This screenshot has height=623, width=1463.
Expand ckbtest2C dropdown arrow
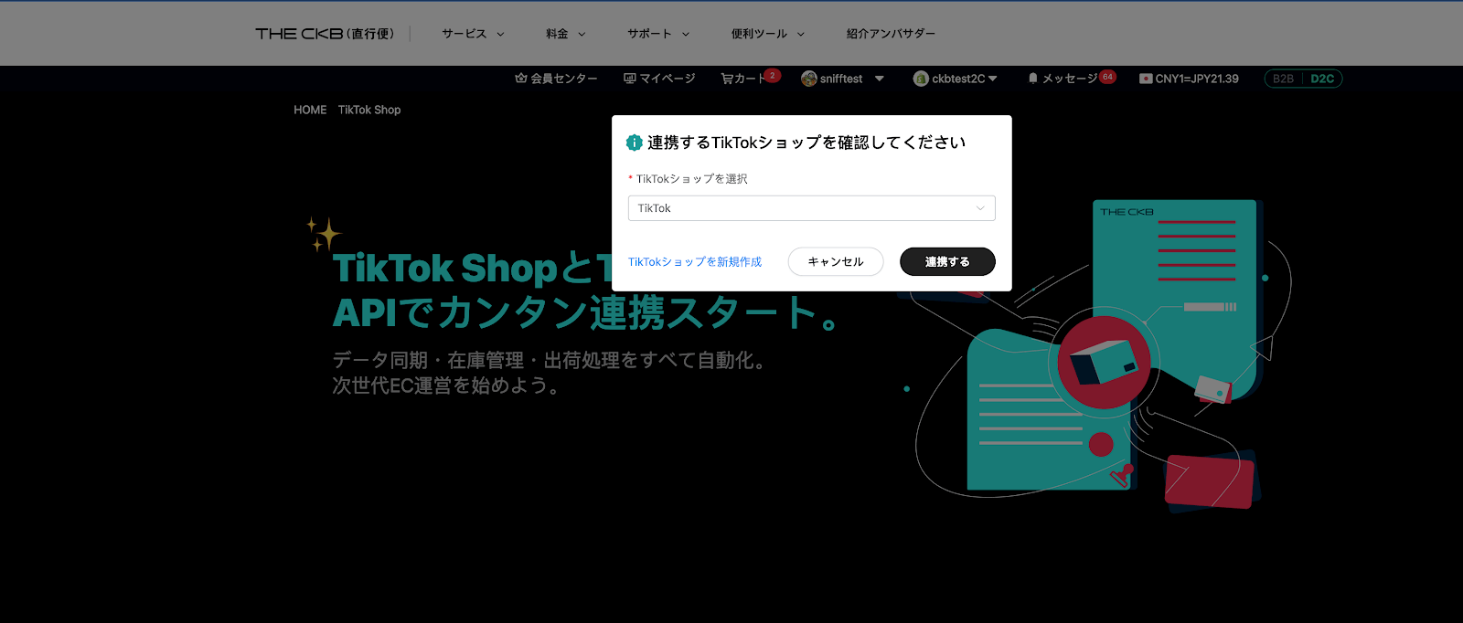[x=993, y=79]
